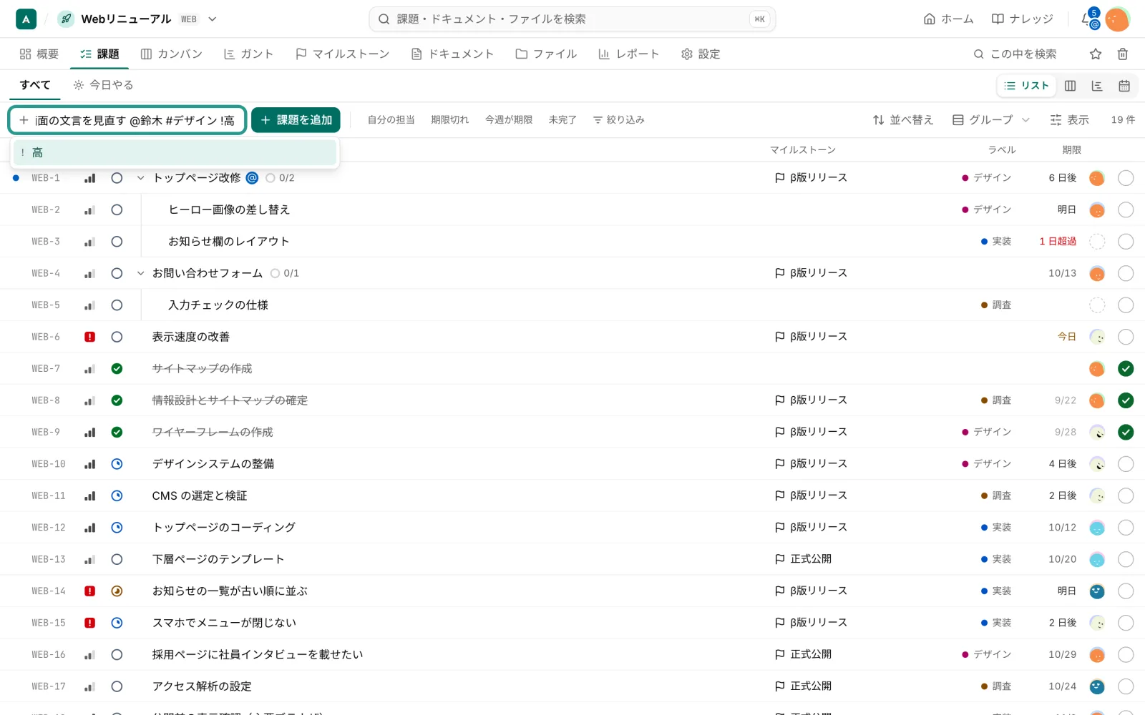
Task: Collapse subtasks of トップページ改修
Action: [x=140, y=178]
